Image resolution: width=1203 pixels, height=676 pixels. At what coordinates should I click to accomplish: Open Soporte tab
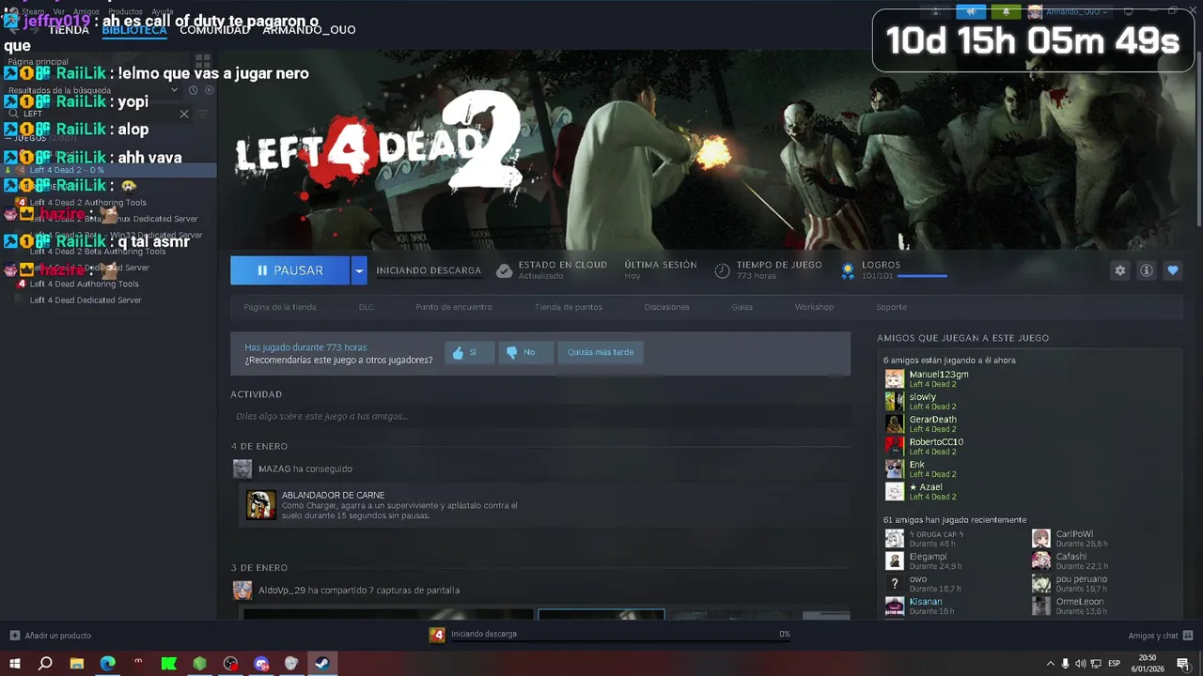coord(892,307)
